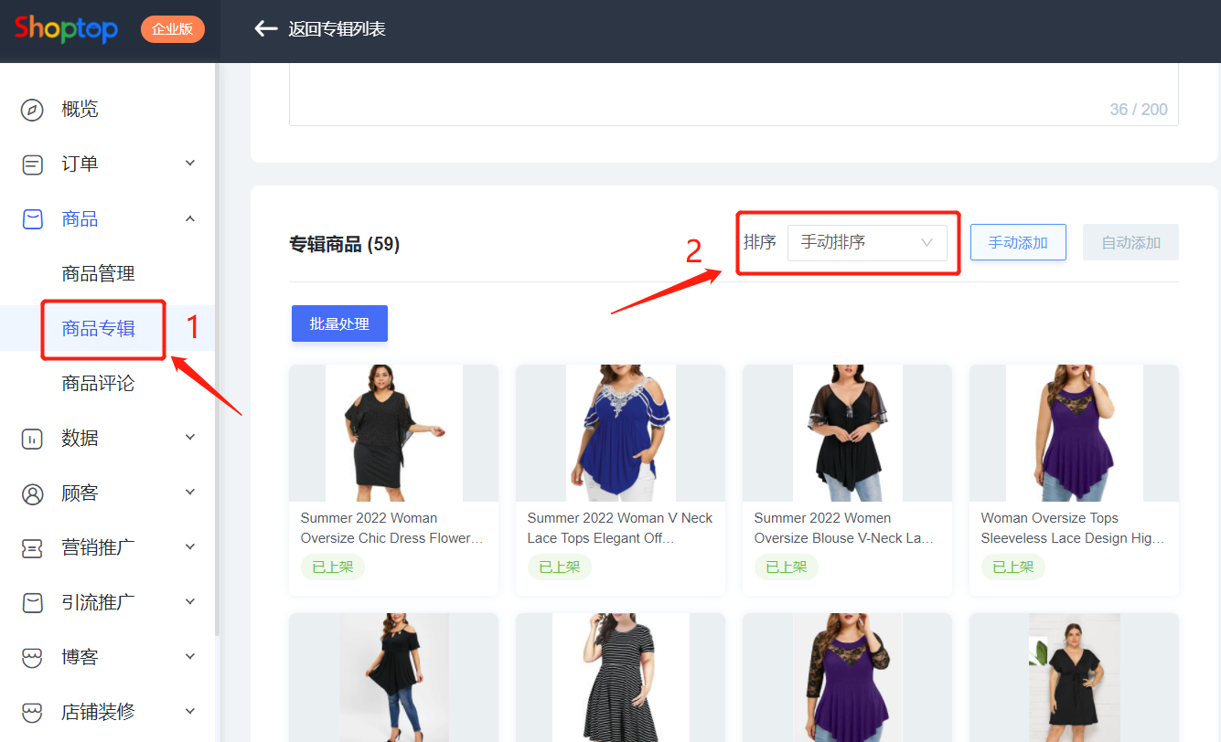Select the 顾客 sidebar menu label

point(80,493)
